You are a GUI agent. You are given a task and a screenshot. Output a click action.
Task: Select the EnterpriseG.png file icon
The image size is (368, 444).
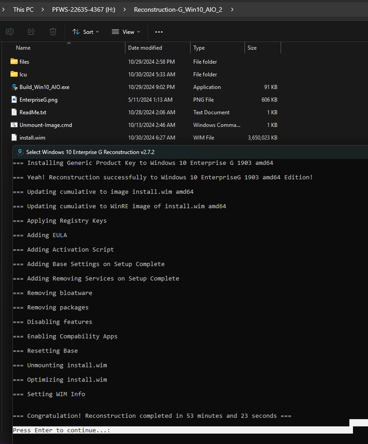pos(14,100)
